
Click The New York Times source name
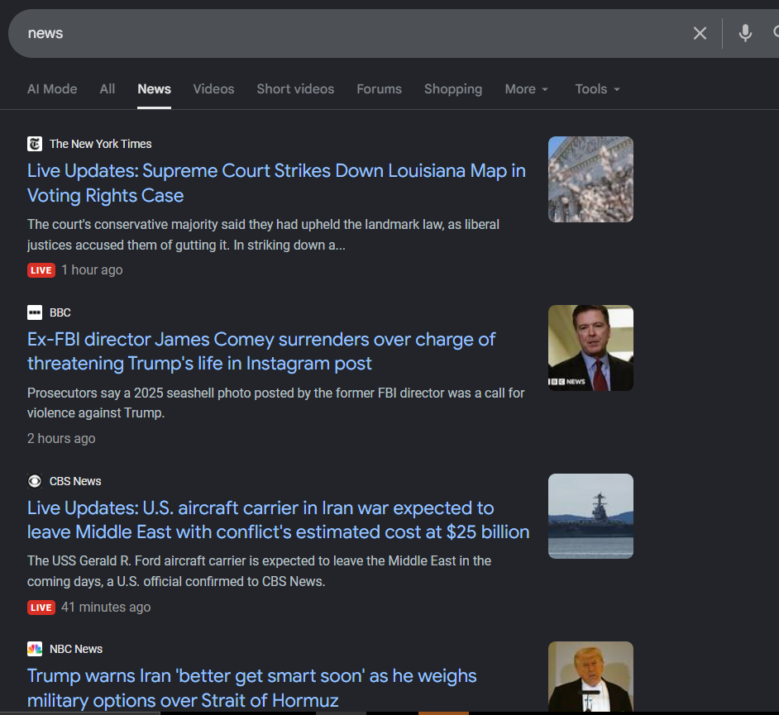(100, 144)
